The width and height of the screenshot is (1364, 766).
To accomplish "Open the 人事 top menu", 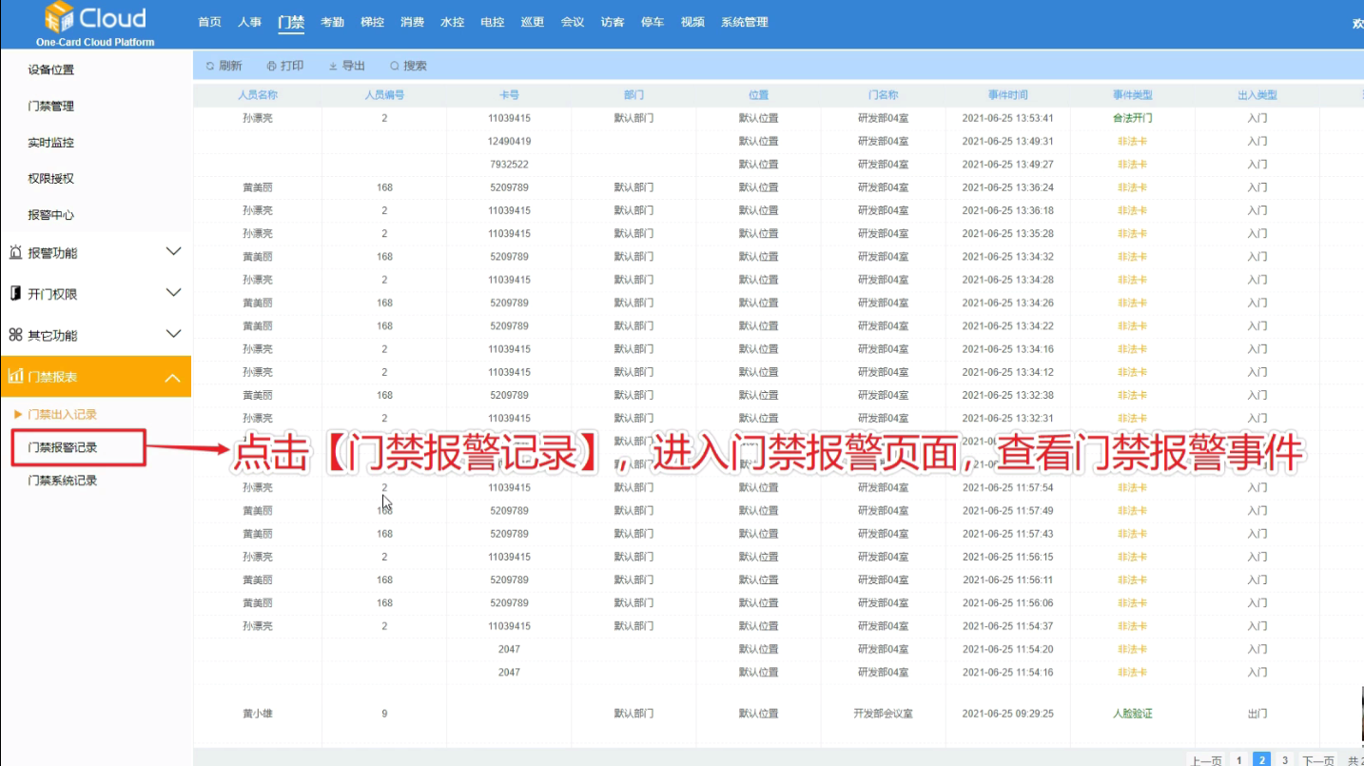I will pyautogui.click(x=249, y=22).
